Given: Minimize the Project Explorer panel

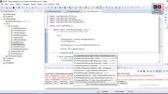Looking at the screenshot, I should (x=39, y=11).
